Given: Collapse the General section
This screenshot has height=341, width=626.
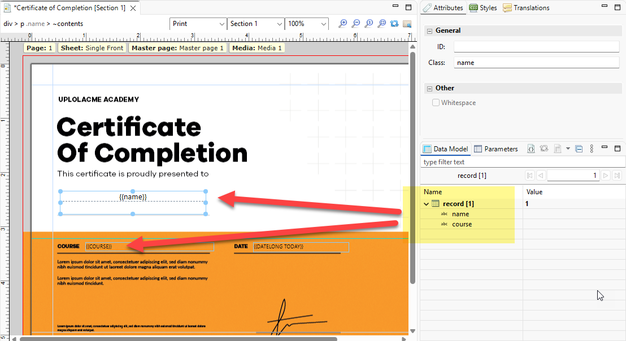Looking at the screenshot, I should point(429,31).
